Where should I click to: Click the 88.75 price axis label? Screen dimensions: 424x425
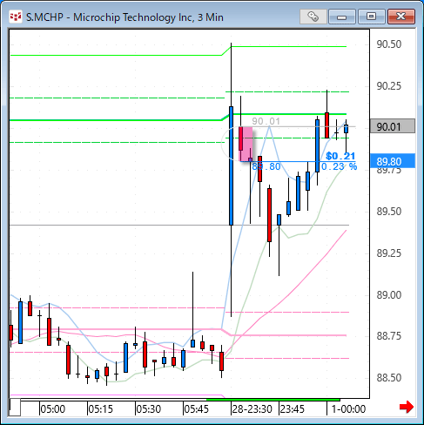point(389,336)
